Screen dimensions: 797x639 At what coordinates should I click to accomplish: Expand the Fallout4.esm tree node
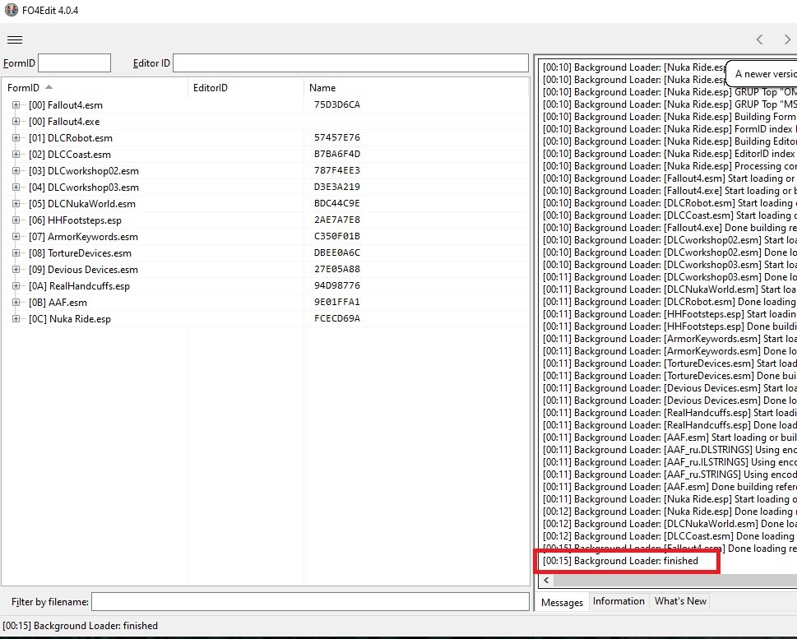pos(16,105)
